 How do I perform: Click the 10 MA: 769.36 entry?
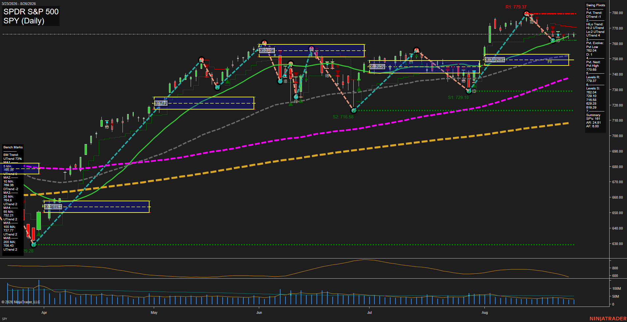pos(9,183)
